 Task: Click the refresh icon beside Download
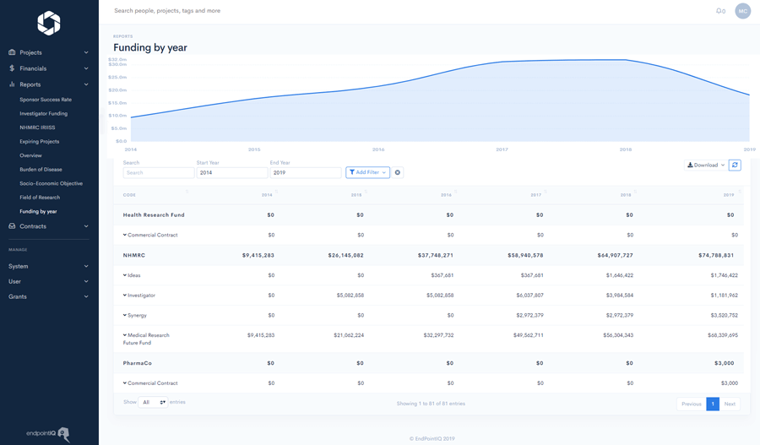(x=735, y=166)
